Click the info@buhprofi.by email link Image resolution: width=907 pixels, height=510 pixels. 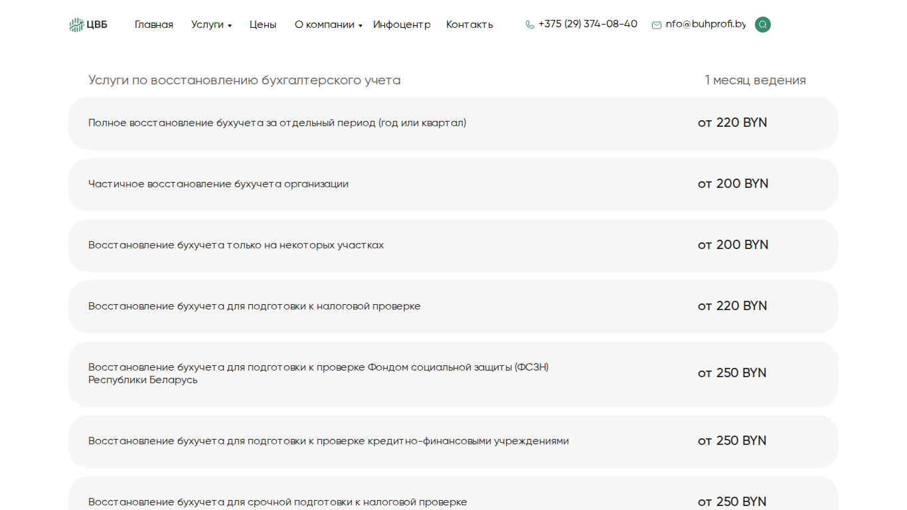tap(706, 24)
